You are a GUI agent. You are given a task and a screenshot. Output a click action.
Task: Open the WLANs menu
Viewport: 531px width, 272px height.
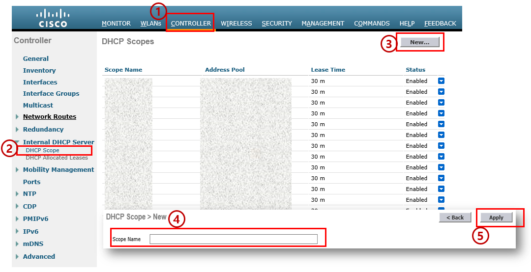(x=151, y=24)
